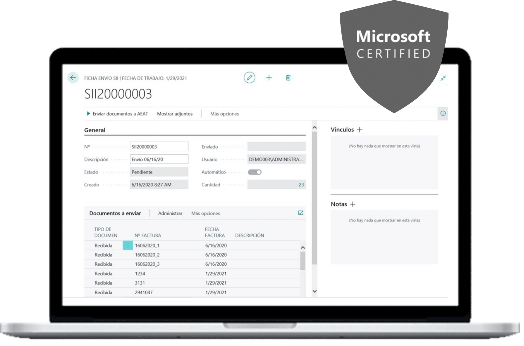This screenshot has width=524, height=346.
Task: Click the TIPO DE DOCUMEN column header
Action: [106, 232]
